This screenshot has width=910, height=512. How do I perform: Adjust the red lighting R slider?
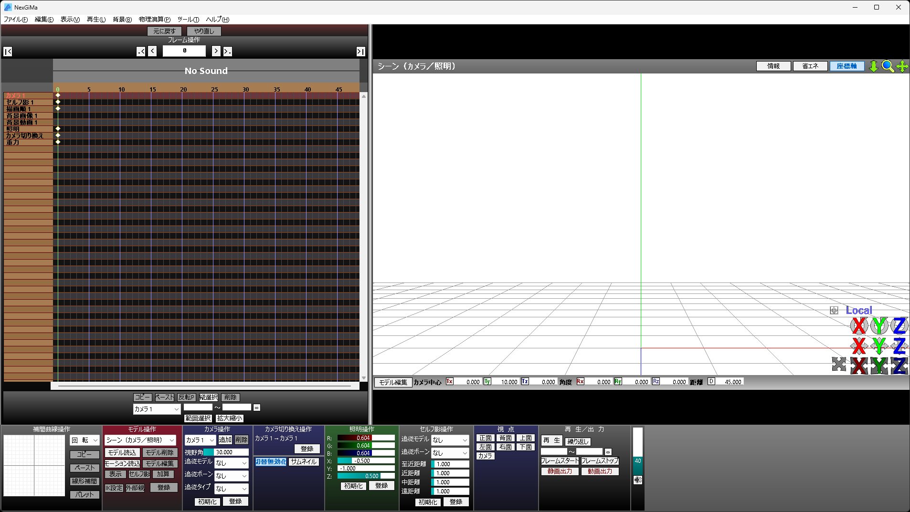[366, 438]
